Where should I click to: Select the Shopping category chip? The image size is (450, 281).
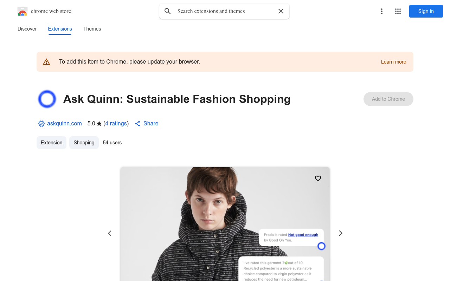tap(84, 143)
